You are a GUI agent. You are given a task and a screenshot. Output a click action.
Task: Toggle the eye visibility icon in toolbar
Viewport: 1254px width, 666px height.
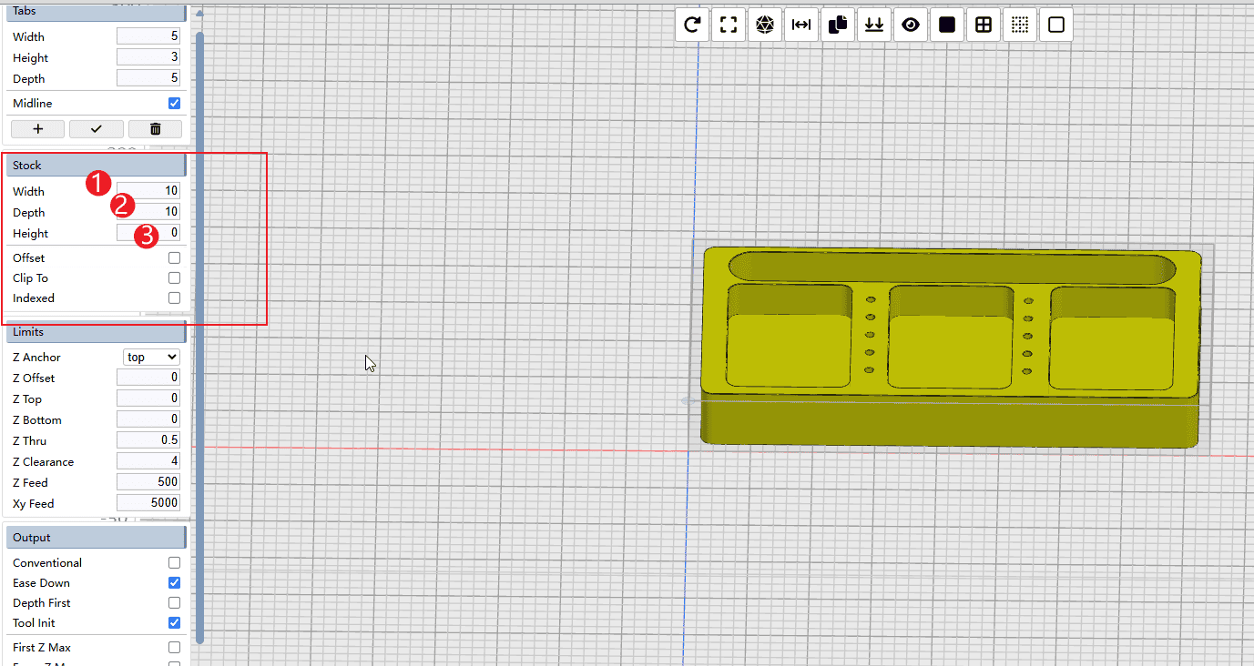[x=911, y=25]
